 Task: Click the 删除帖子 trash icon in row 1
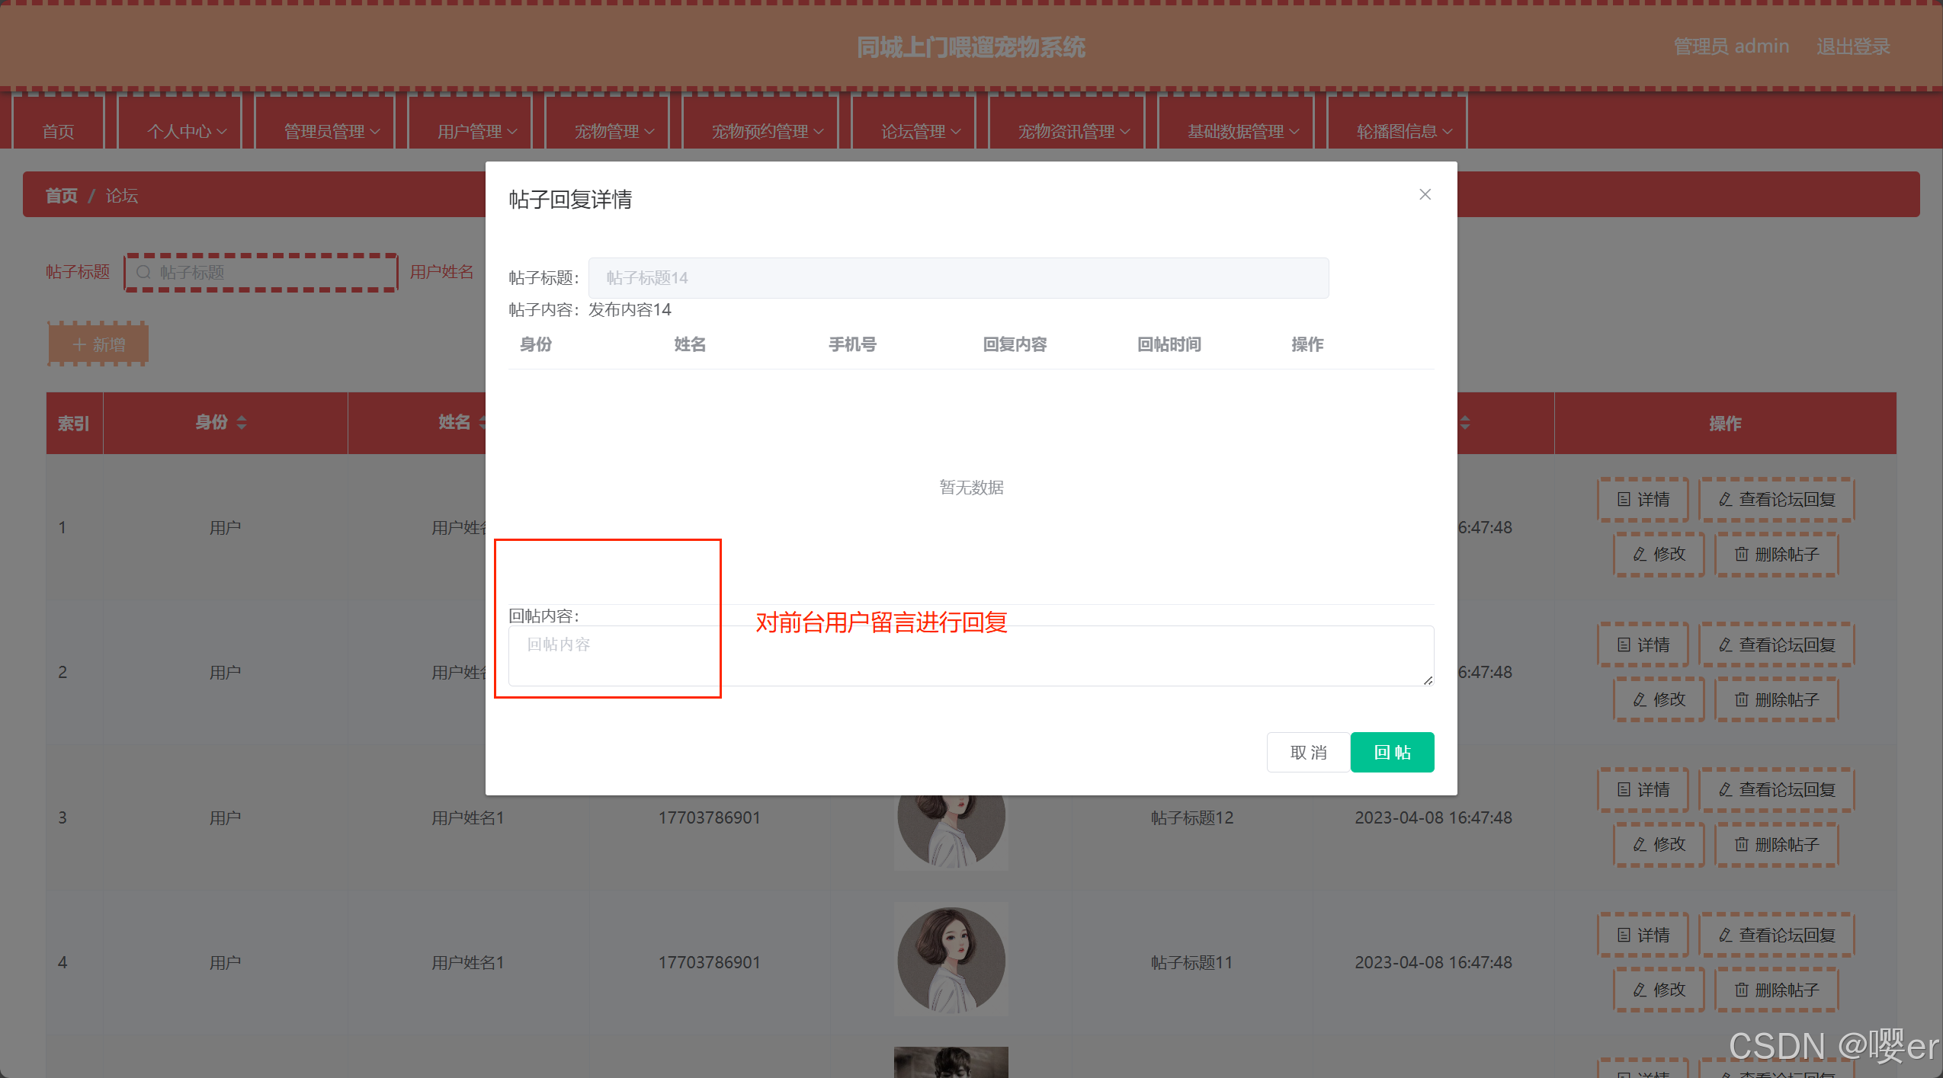(x=1741, y=555)
